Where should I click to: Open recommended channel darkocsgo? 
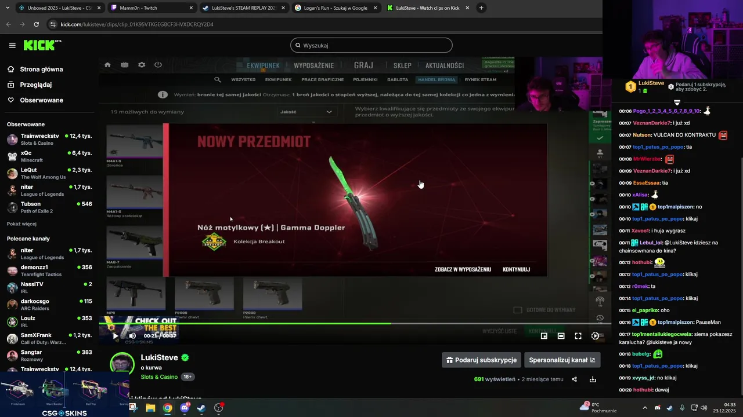pos(48,304)
